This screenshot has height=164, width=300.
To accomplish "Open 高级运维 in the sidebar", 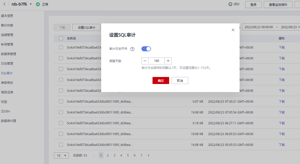I will (x=7, y=92).
